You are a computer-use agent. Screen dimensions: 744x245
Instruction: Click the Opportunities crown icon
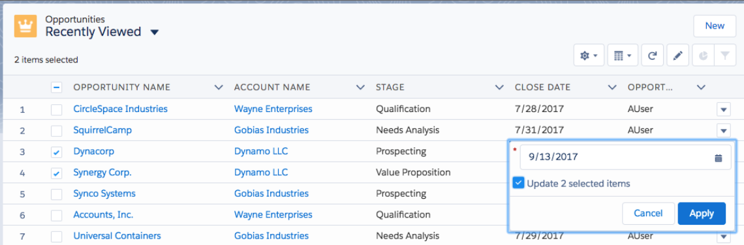[25, 26]
